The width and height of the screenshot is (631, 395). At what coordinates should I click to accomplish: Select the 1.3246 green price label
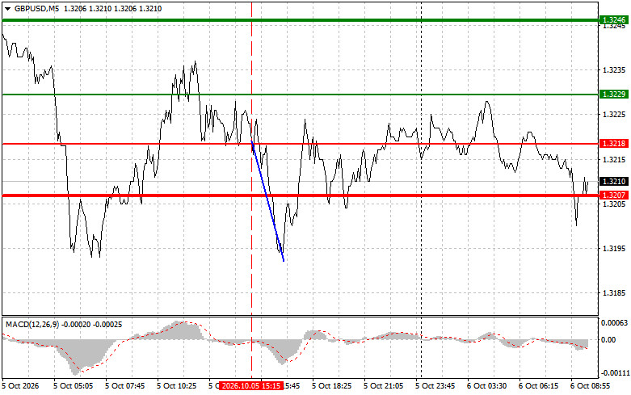(613, 20)
